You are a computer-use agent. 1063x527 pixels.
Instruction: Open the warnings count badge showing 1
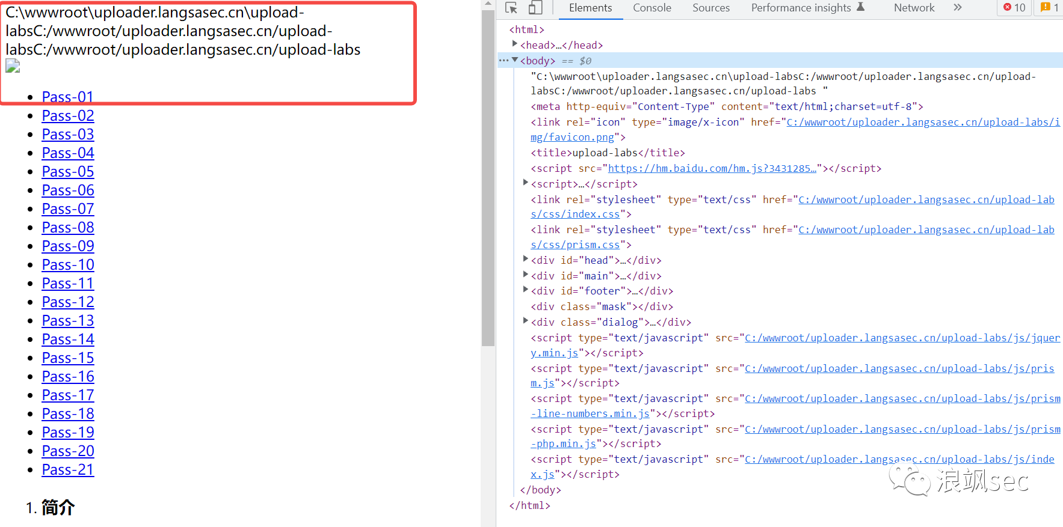click(1050, 8)
